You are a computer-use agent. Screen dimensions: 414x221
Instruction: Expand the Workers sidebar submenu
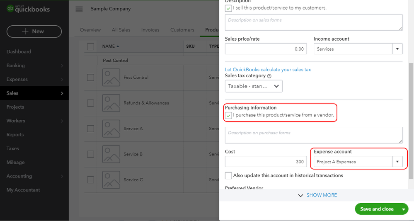[x=62, y=121]
